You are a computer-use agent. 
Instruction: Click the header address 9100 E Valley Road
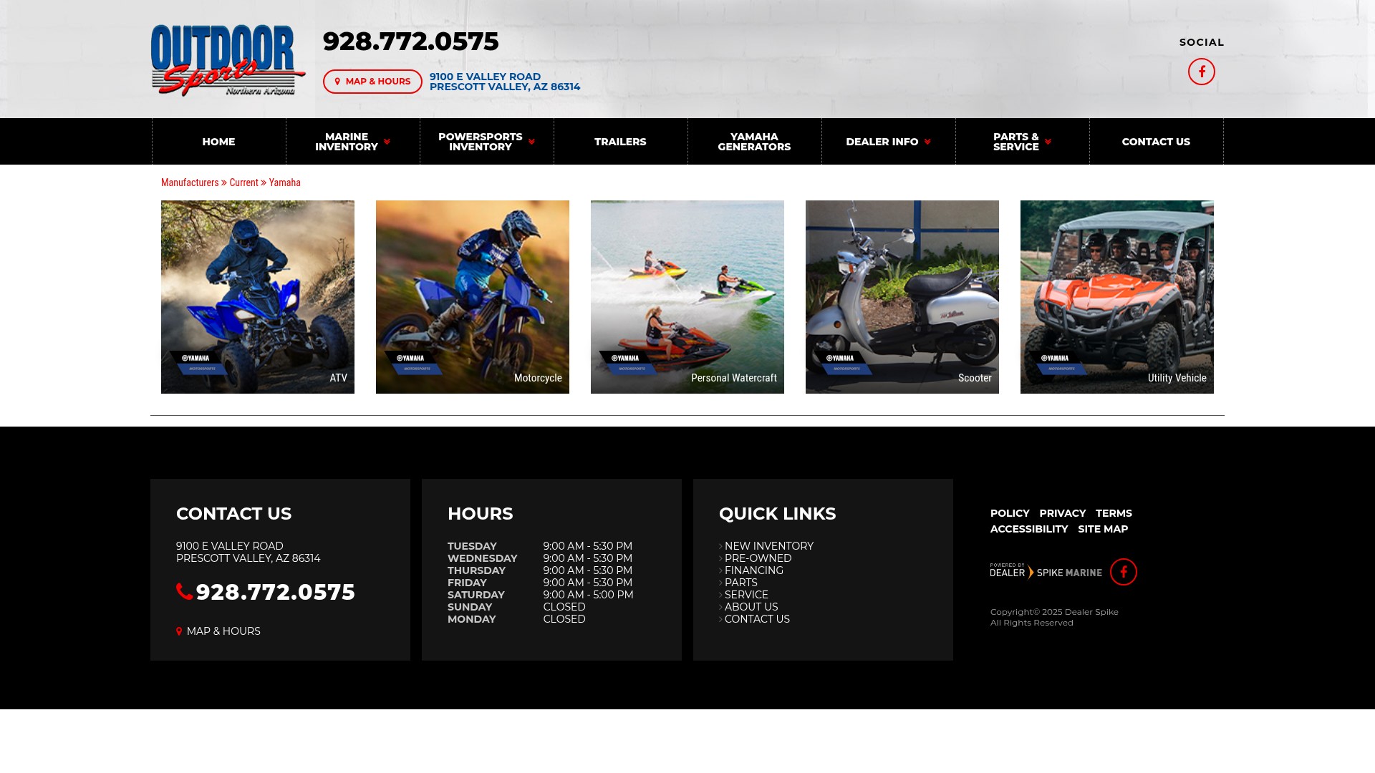(505, 82)
